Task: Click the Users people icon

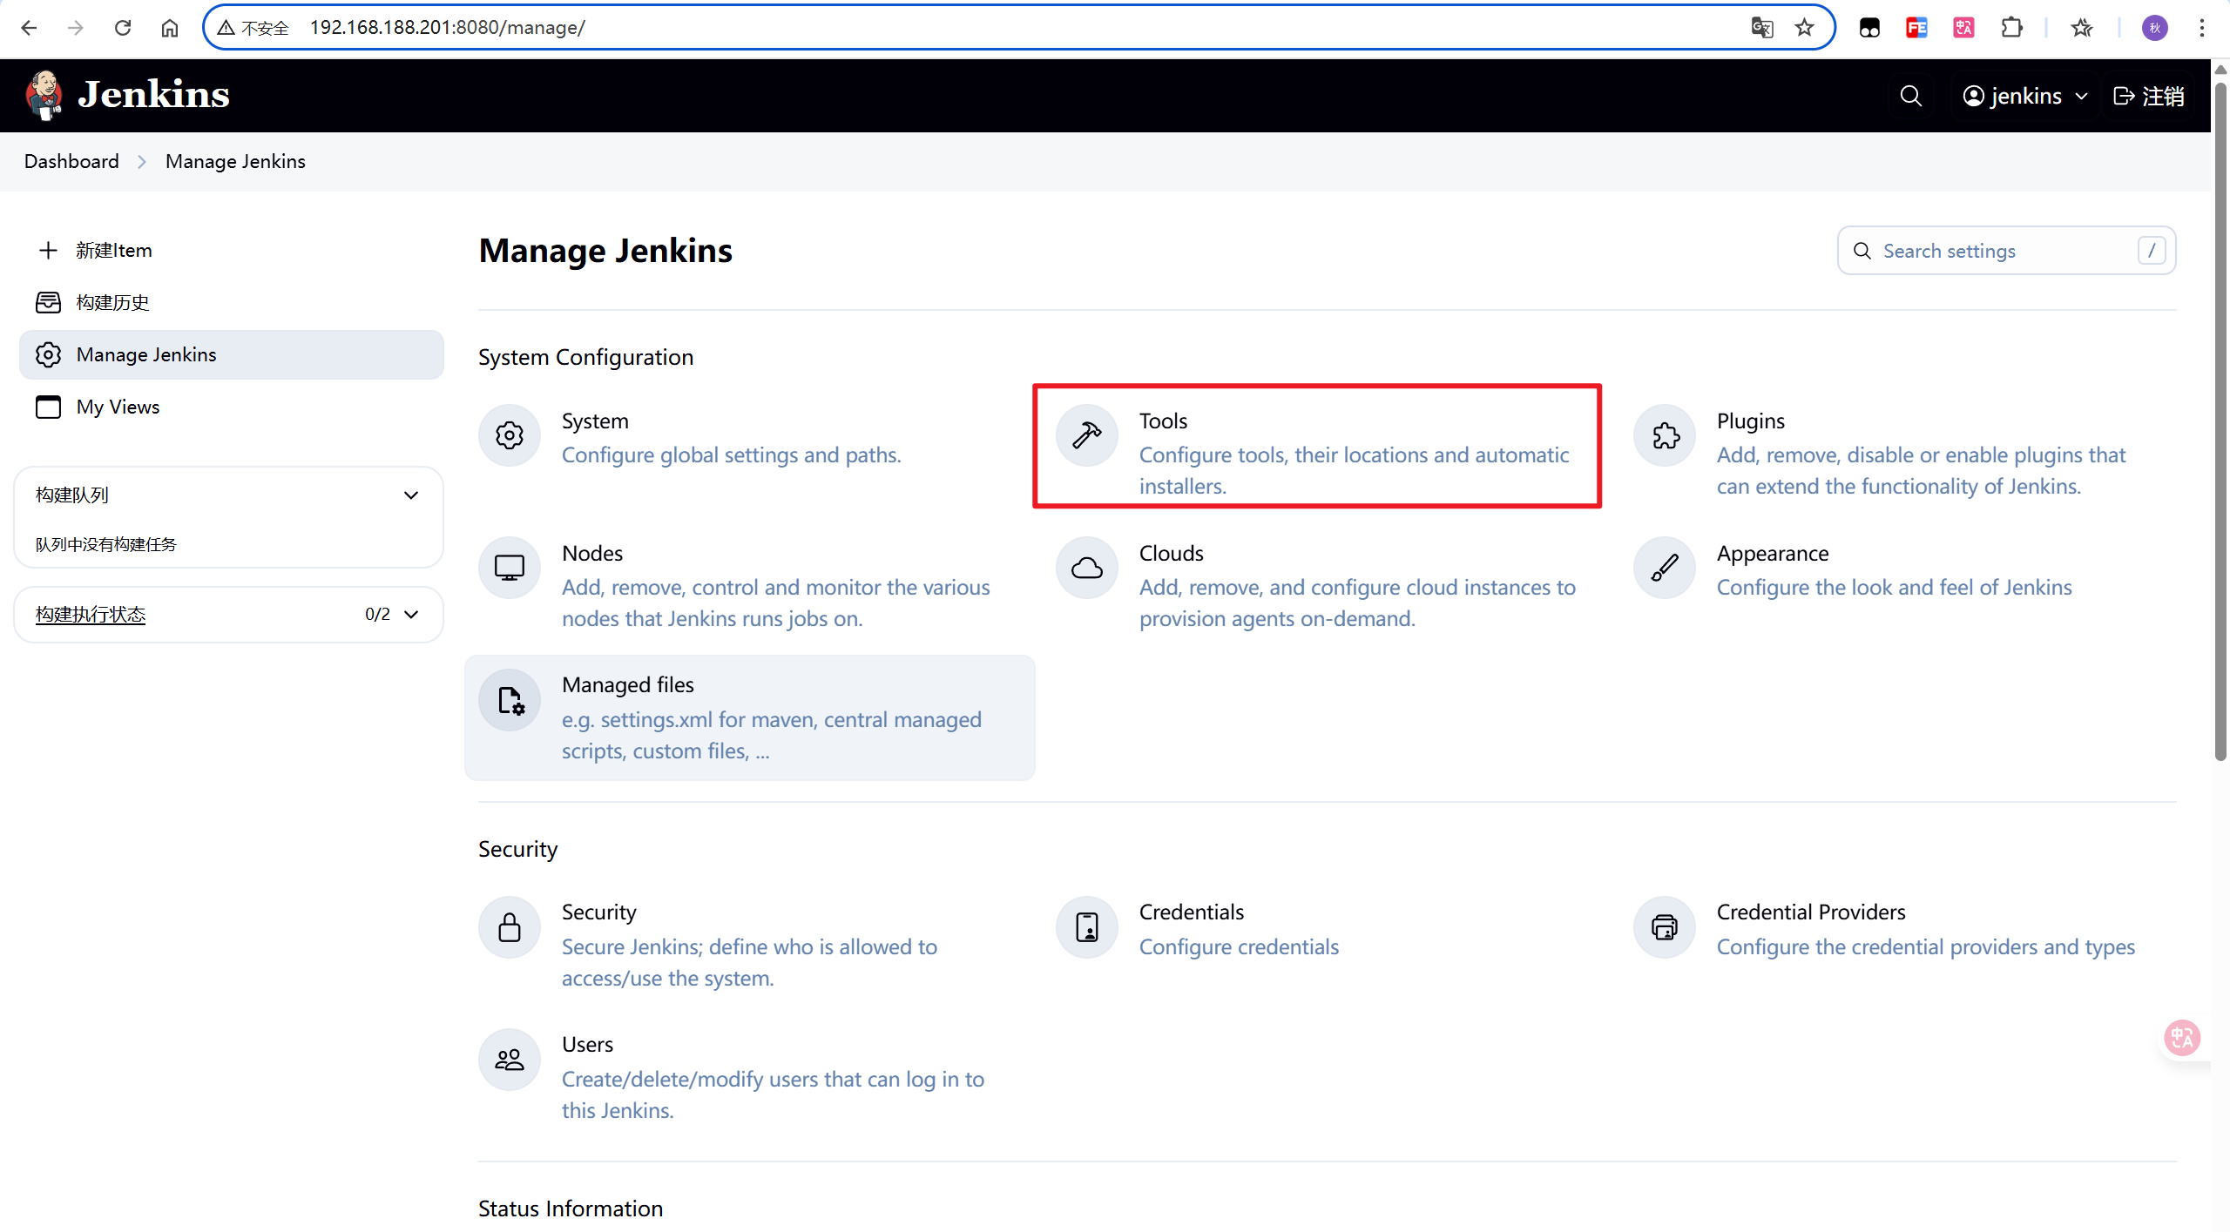Action: click(x=510, y=1060)
